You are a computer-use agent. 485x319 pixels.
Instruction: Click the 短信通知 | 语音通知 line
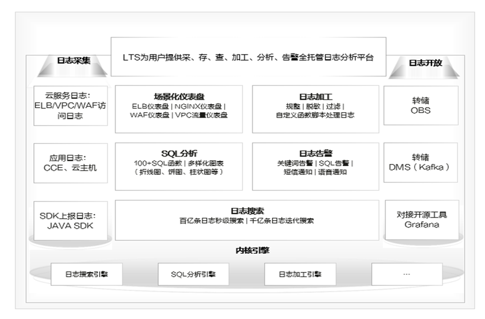coord(315,172)
